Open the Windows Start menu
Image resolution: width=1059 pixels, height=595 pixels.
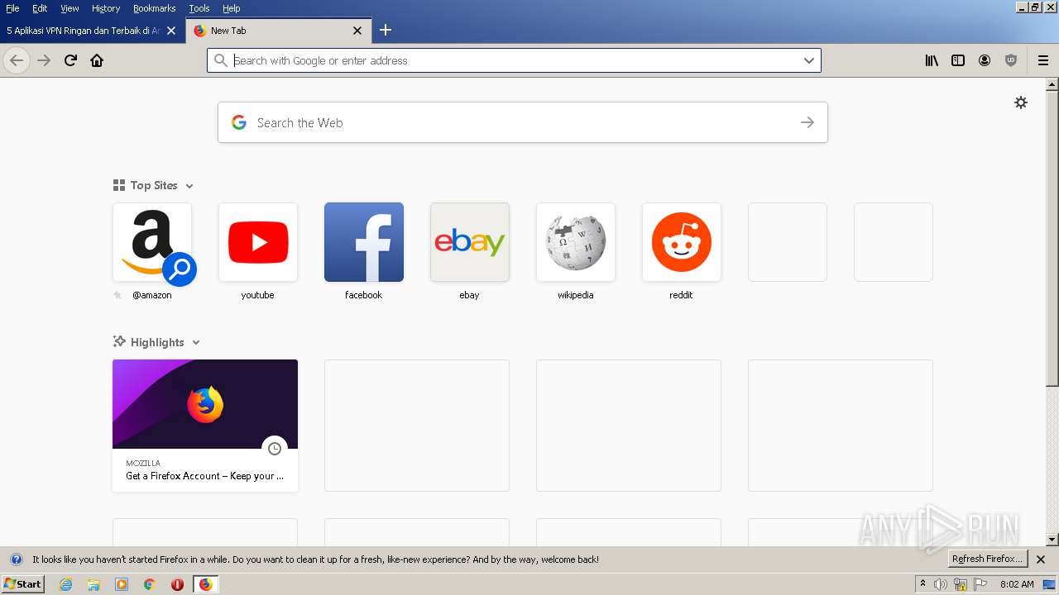[22, 584]
